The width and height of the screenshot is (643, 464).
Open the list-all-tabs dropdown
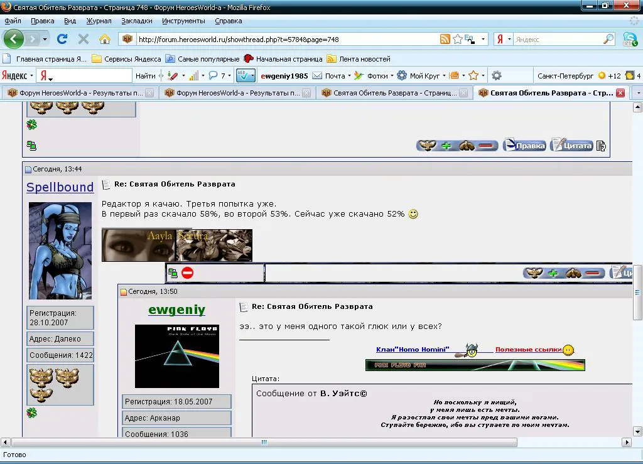coord(638,93)
